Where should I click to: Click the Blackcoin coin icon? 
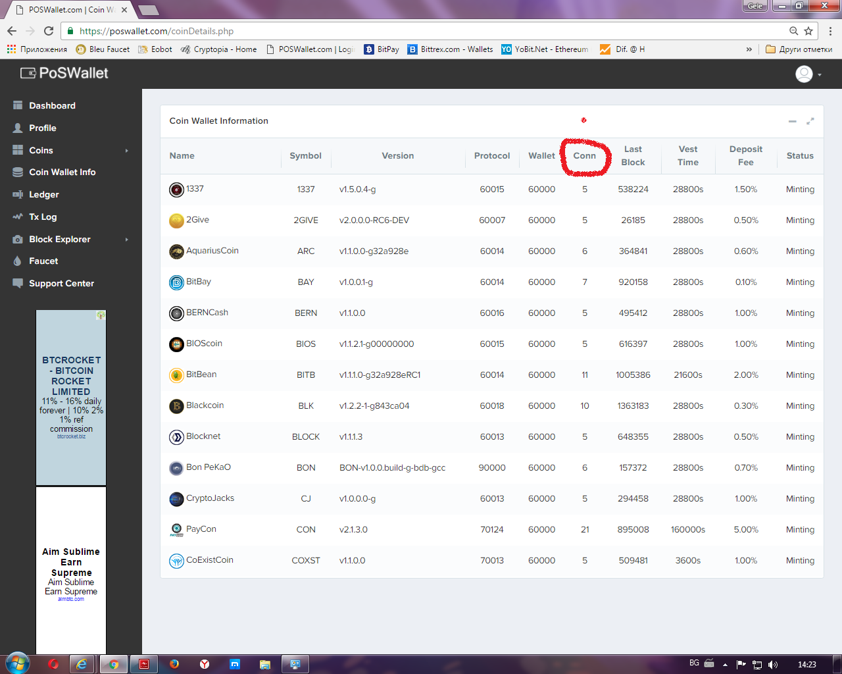click(176, 406)
